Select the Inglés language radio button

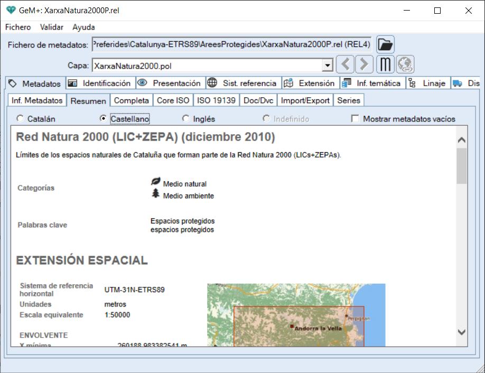pos(186,119)
